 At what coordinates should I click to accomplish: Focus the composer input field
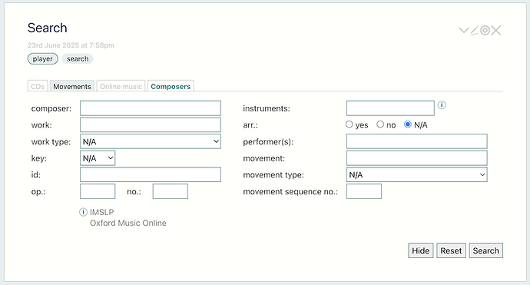(151, 108)
